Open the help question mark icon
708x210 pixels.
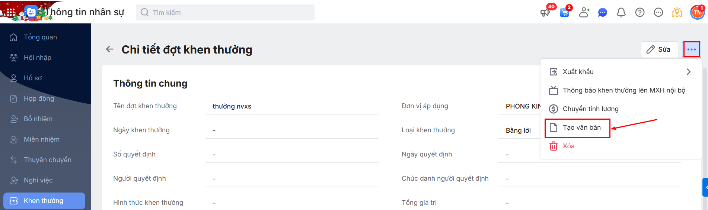click(640, 13)
